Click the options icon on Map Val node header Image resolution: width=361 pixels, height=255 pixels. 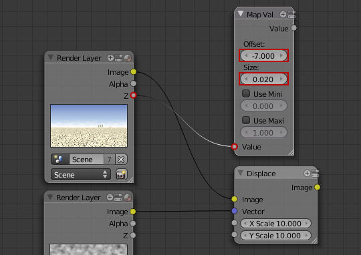coord(291,15)
